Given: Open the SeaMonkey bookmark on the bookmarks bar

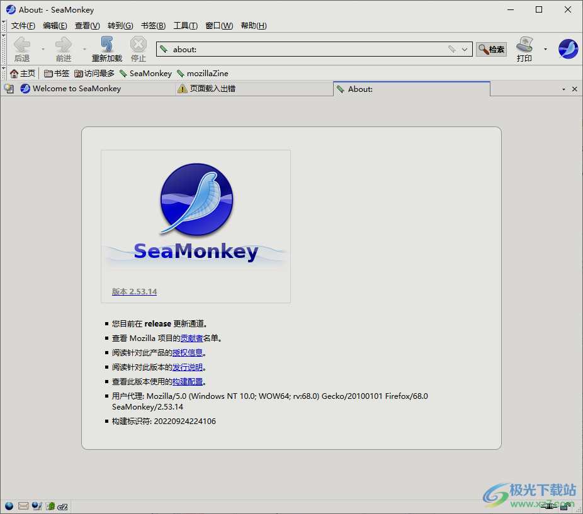Looking at the screenshot, I should 146,74.
